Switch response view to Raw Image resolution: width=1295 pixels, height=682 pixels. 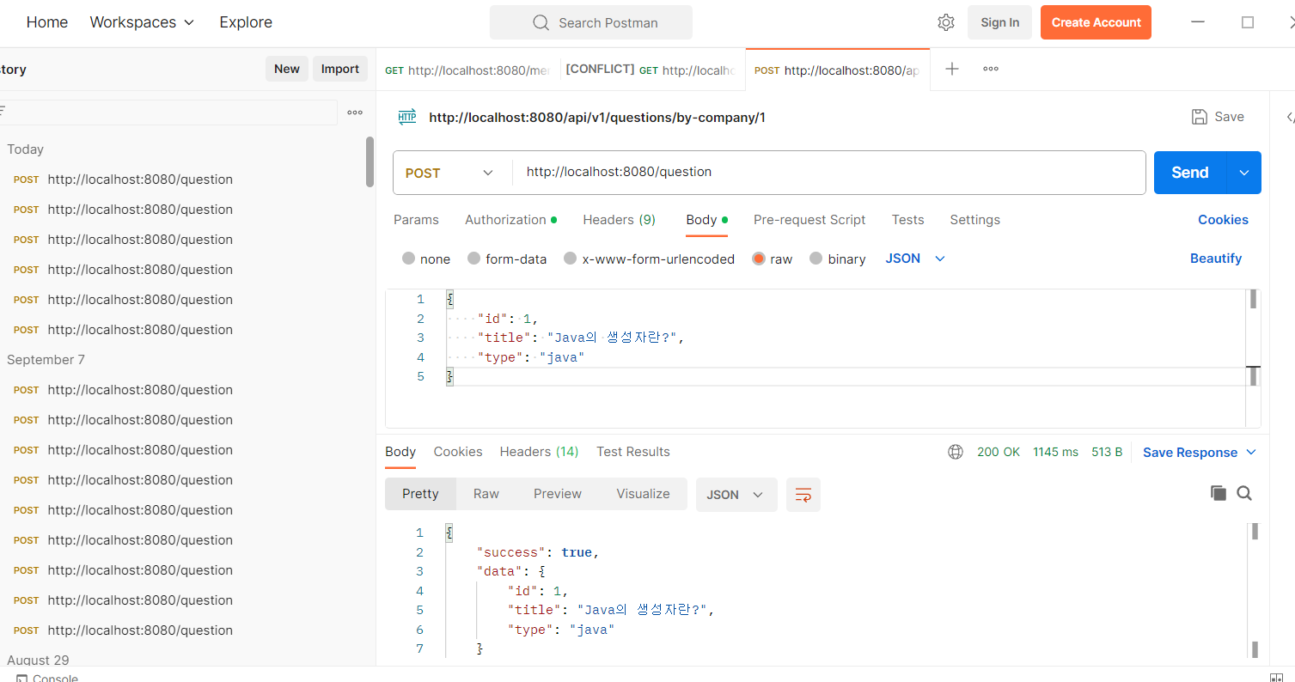(486, 494)
